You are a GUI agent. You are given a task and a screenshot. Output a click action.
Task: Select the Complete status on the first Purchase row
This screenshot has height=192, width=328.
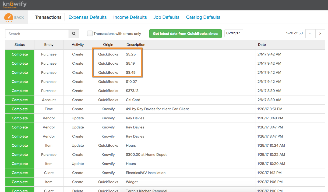[x=19, y=54]
